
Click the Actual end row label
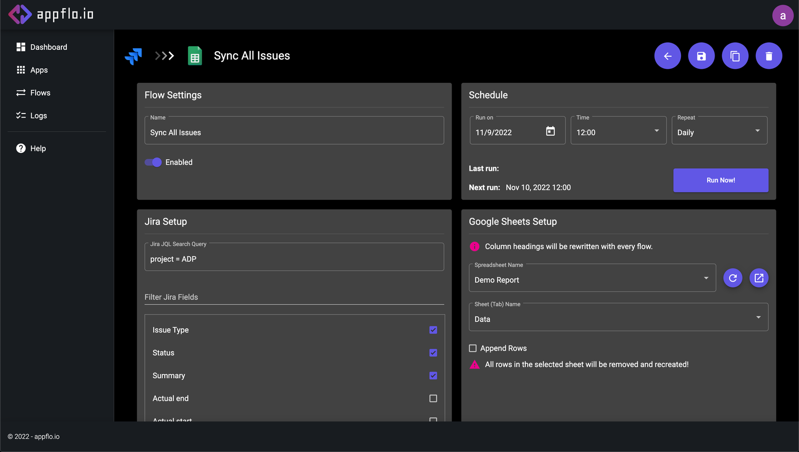[x=171, y=399]
